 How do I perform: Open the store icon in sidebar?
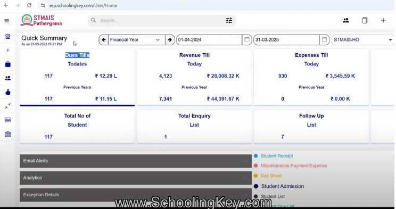tap(8, 37)
